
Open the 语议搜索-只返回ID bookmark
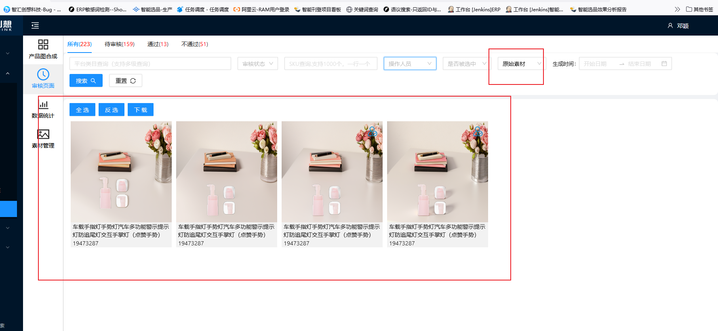[412, 9]
